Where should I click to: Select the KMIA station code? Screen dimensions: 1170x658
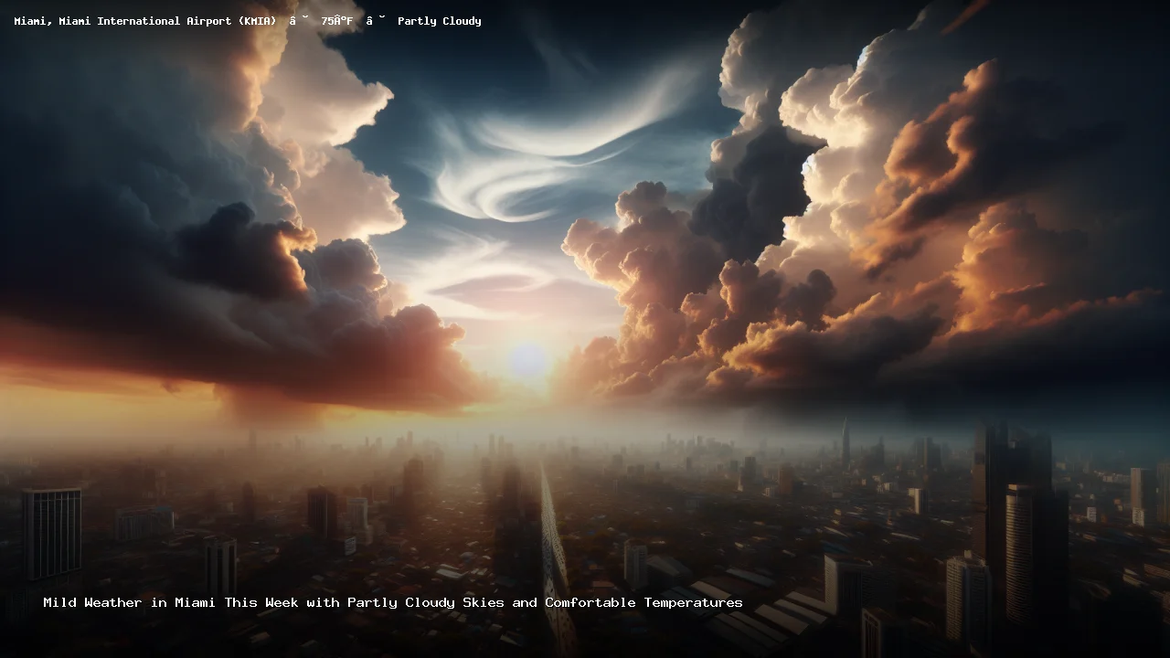257,21
